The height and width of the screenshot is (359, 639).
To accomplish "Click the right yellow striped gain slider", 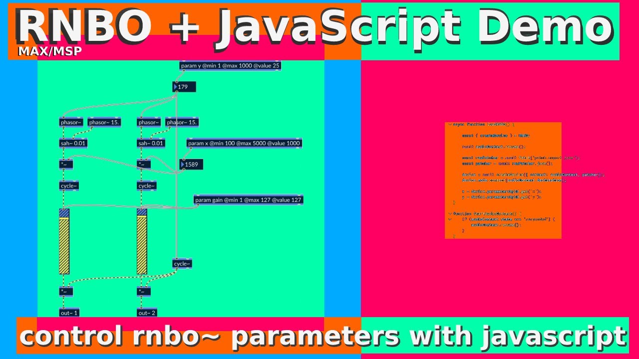I will [142, 242].
